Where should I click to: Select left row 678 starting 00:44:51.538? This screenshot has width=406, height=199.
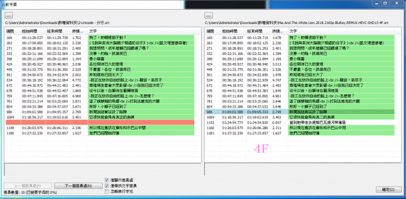pyautogui.click(x=99, y=91)
